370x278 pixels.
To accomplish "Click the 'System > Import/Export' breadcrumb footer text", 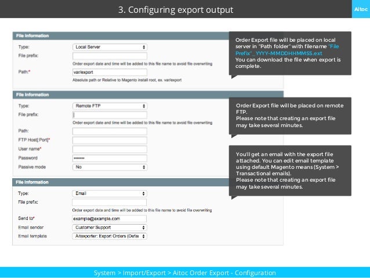I will (x=185, y=273).
